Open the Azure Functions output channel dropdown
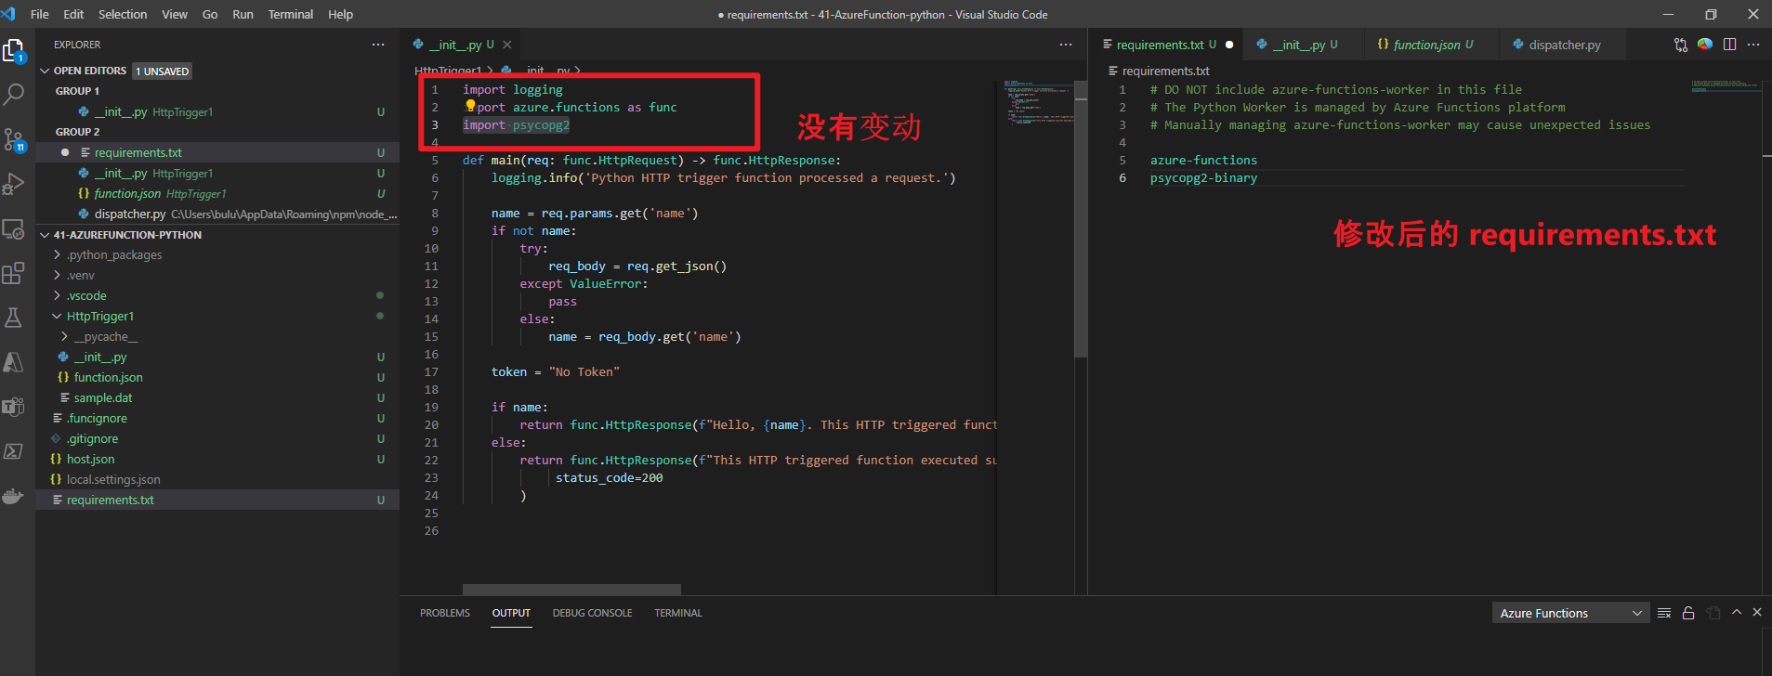Viewport: 1772px width, 676px height. click(x=1570, y=613)
